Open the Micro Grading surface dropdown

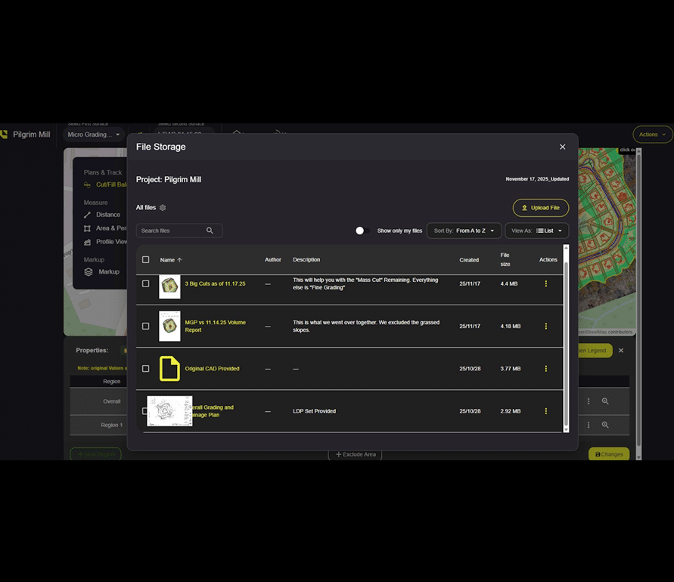[94, 135]
